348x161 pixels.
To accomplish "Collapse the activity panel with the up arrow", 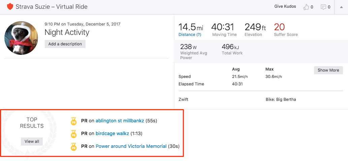I will point(341,7).
